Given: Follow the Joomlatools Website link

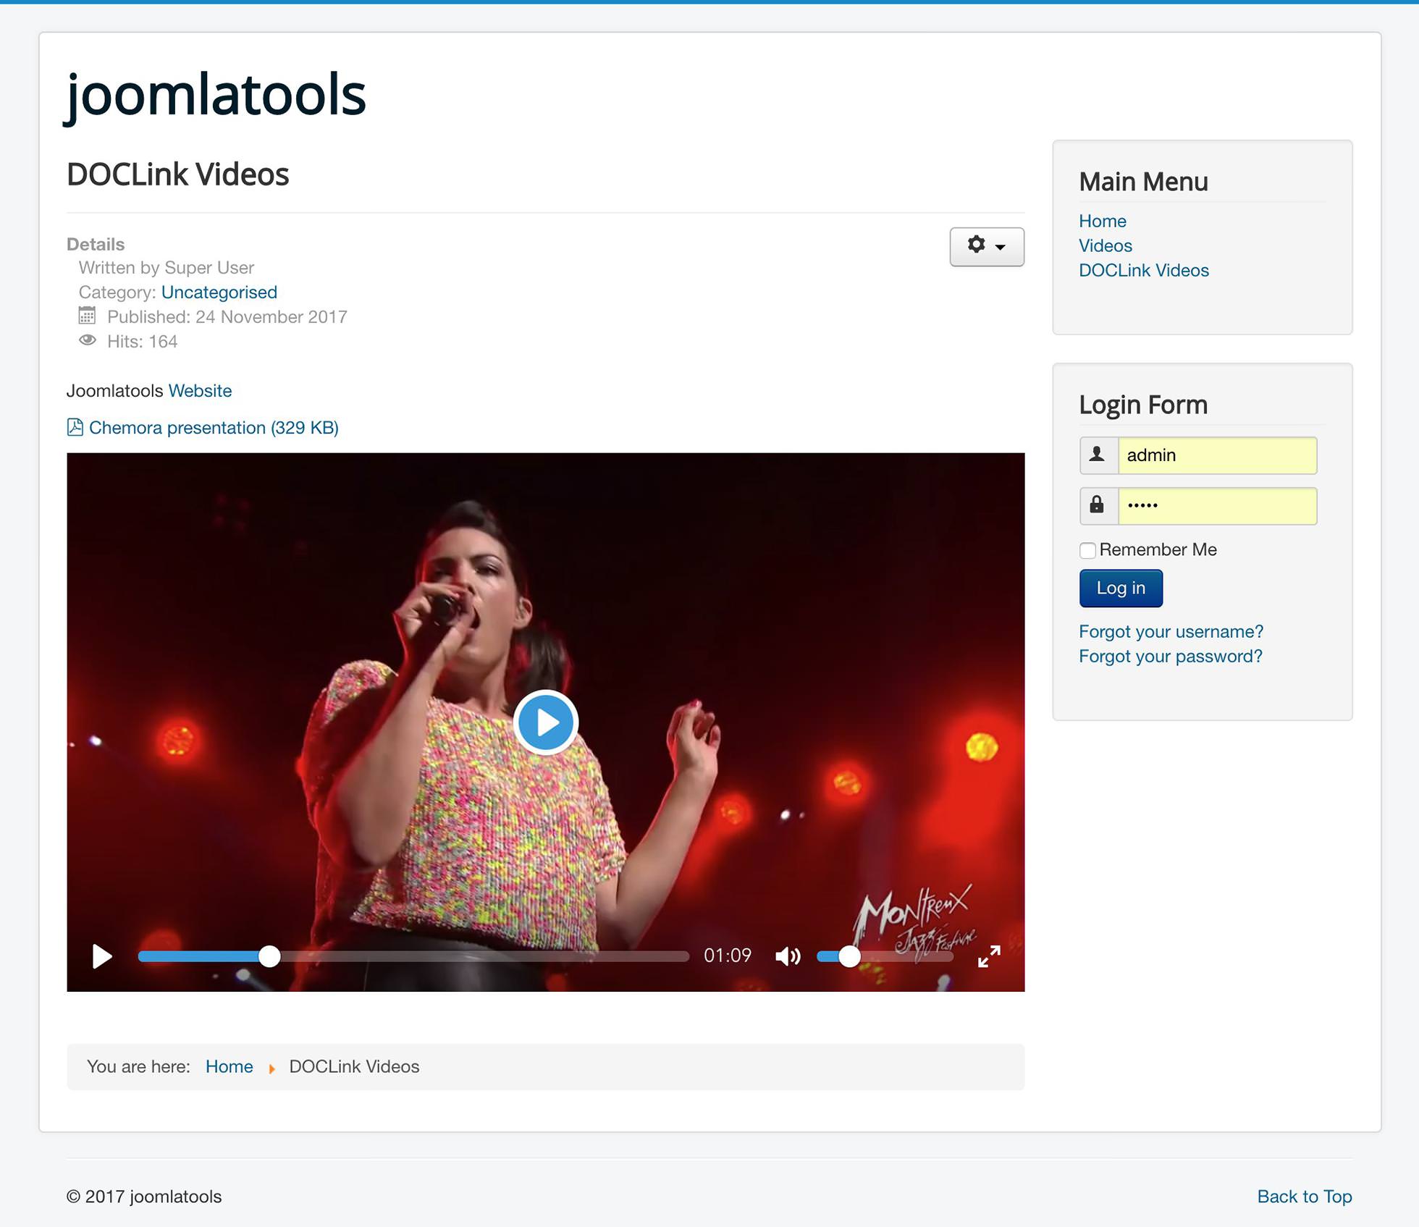Looking at the screenshot, I should coord(200,390).
